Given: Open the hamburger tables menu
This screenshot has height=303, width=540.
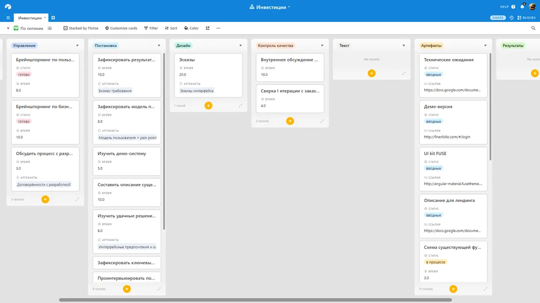Looking at the screenshot, I should [x=8, y=18].
